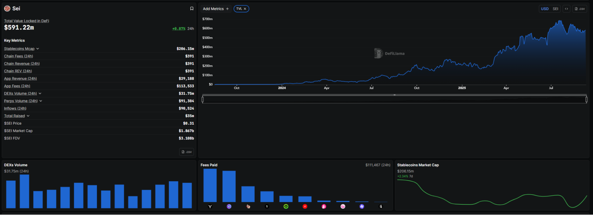593x215 pixels.
Task: Click the $SEI Market Cap value $1.867b
Action: pyautogui.click(x=186, y=131)
